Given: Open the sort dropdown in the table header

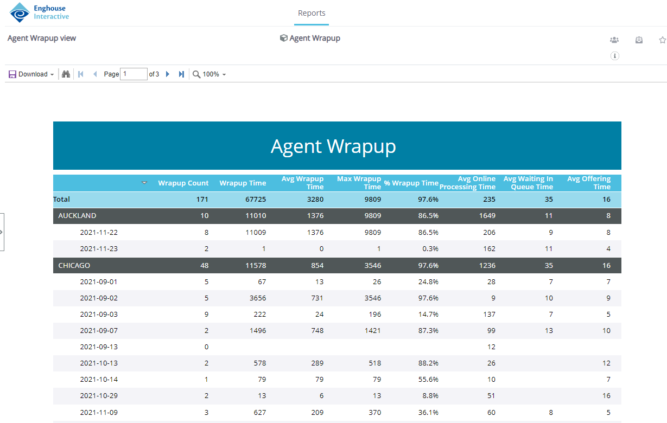Looking at the screenshot, I should point(144,183).
